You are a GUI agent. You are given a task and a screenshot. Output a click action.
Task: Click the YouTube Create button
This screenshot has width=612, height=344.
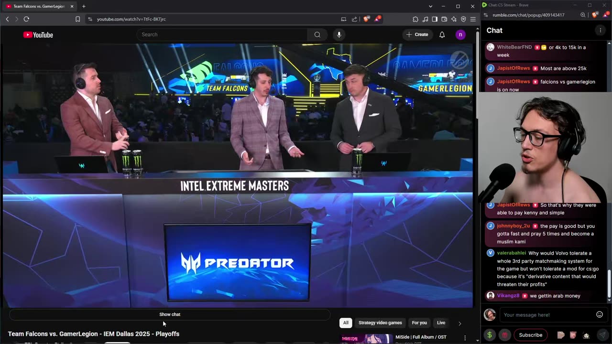pyautogui.click(x=417, y=34)
